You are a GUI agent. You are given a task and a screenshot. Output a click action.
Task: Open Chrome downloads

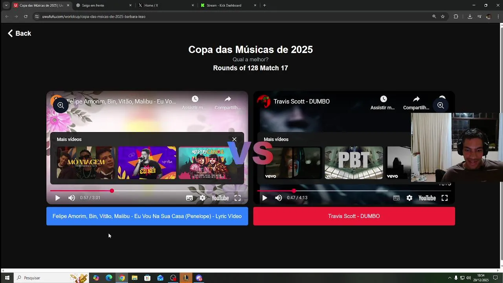click(470, 17)
